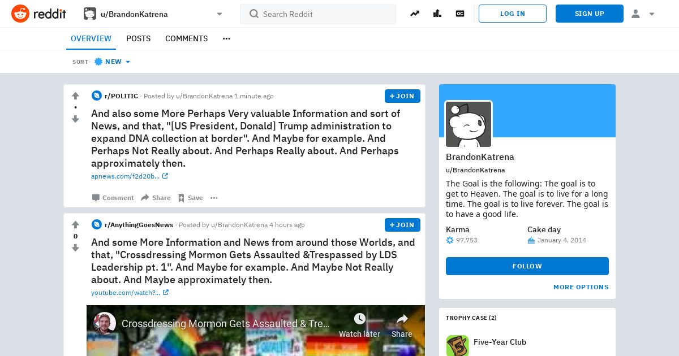
Task: Click u/BrandonKatrena author link, 4 hours ago post
Action: tap(239, 225)
